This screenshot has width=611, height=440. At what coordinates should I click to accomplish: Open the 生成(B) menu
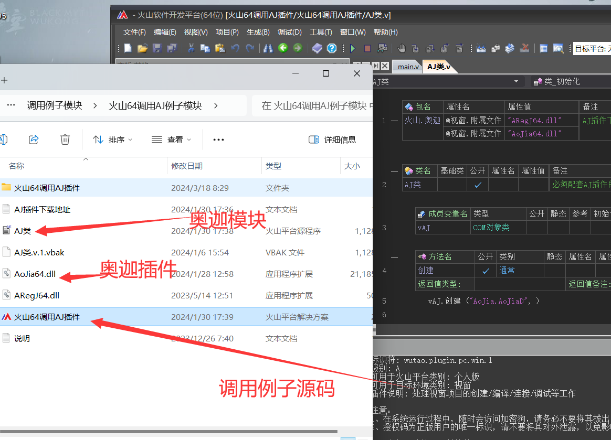(258, 32)
